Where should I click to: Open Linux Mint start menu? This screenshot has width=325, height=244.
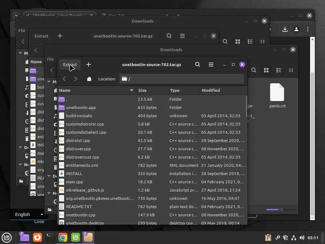(x=7, y=238)
